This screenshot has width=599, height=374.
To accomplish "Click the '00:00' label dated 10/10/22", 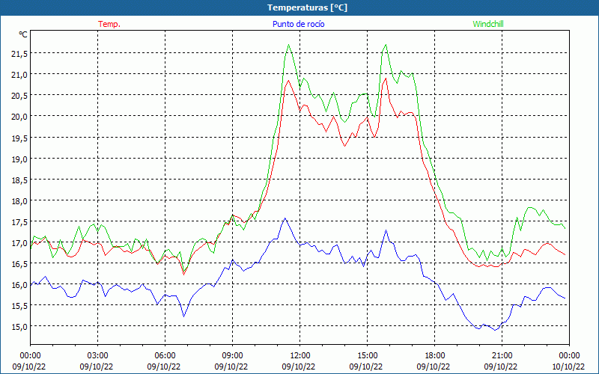I will pos(569,356).
